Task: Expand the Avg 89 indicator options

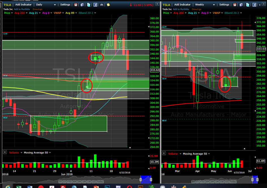Action: [x=76, y=13]
